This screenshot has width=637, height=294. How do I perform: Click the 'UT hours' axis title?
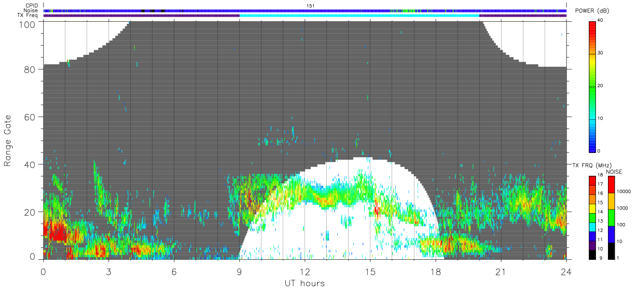click(304, 284)
